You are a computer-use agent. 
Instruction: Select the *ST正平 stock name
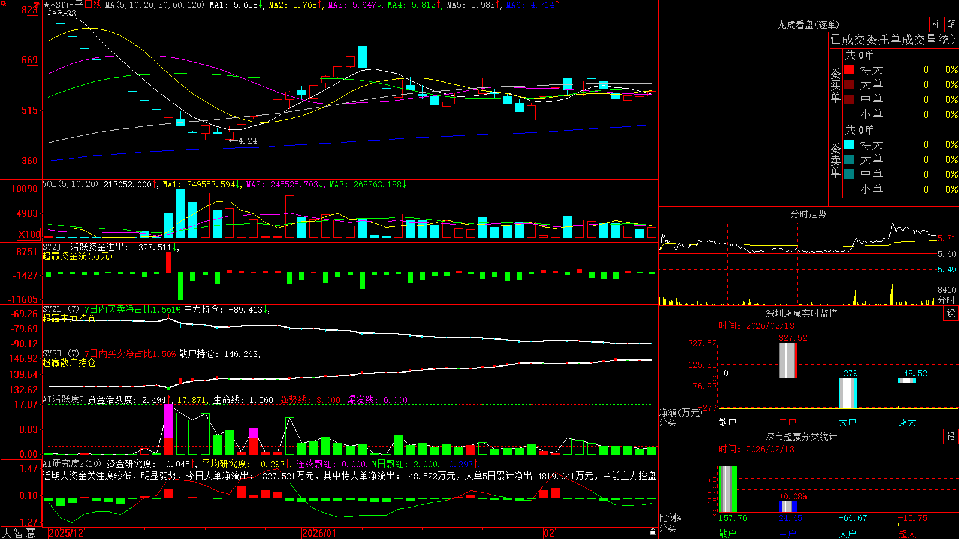[67, 5]
